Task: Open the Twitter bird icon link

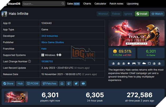Action: (x=76, y=83)
